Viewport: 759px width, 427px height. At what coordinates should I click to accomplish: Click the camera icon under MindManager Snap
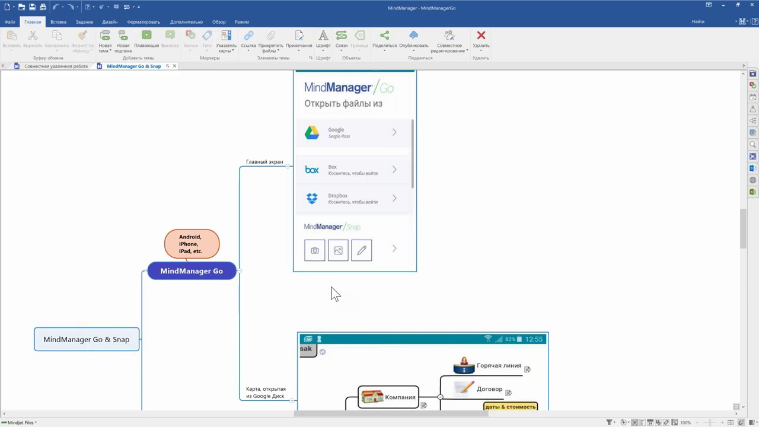point(315,250)
